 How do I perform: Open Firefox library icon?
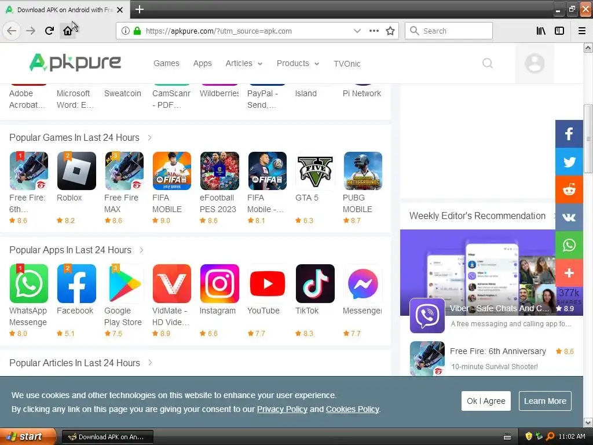click(541, 31)
